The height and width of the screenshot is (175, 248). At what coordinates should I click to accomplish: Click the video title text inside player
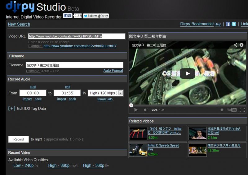tap(149, 45)
